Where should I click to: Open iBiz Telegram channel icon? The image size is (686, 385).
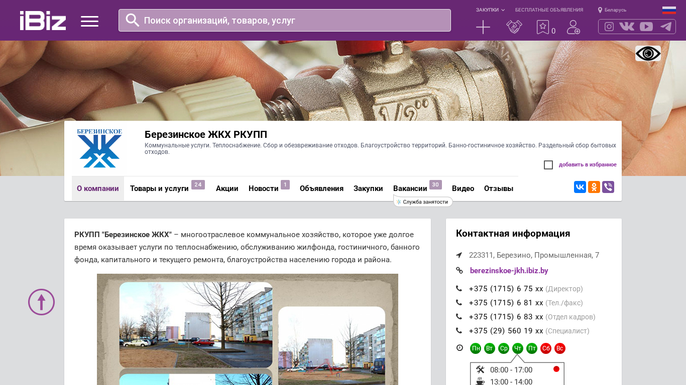[x=666, y=27]
